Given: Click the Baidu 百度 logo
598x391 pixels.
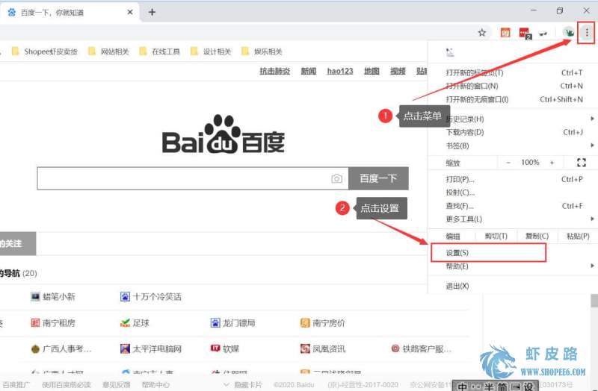Looking at the screenshot, I should tap(224, 134).
